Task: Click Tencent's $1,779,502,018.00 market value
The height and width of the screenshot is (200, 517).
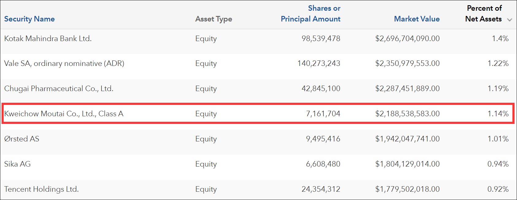Action: (407, 189)
